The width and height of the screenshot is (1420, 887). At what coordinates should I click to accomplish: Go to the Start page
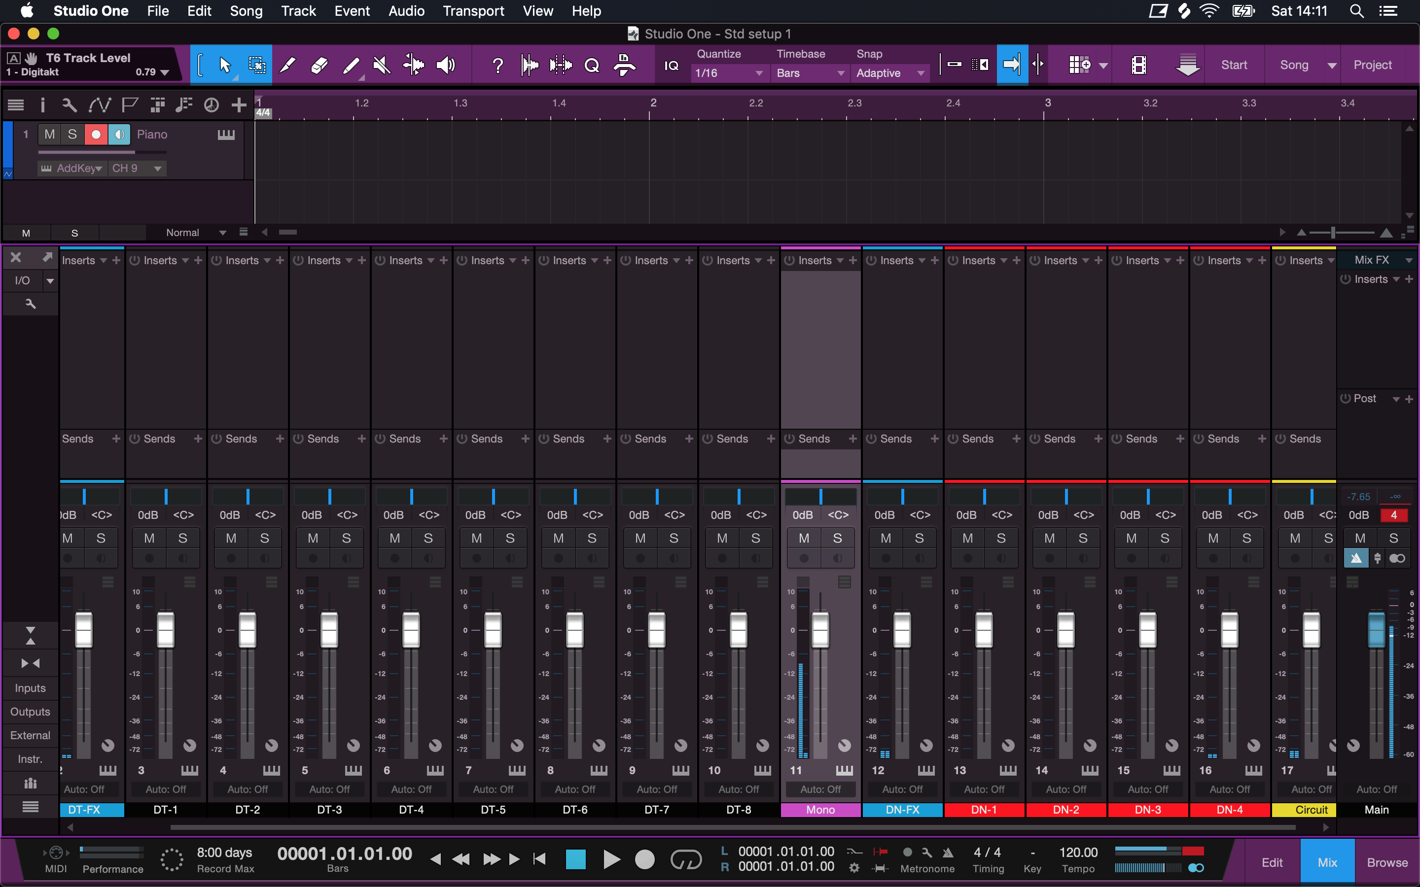[x=1234, y=65]
